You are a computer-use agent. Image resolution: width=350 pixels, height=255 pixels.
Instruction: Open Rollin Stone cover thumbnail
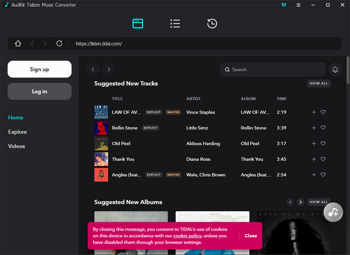click(101, 128)
